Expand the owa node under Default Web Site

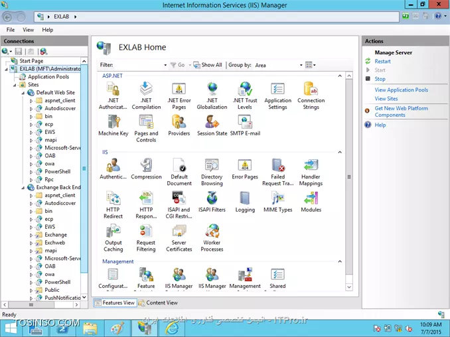pyautogui.click(x=31, y=164)
